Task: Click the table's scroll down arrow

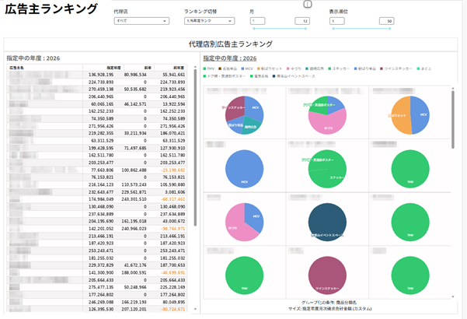Action: (195, 309)
